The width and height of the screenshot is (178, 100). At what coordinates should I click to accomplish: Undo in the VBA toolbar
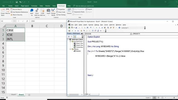(x=91, y=28)
